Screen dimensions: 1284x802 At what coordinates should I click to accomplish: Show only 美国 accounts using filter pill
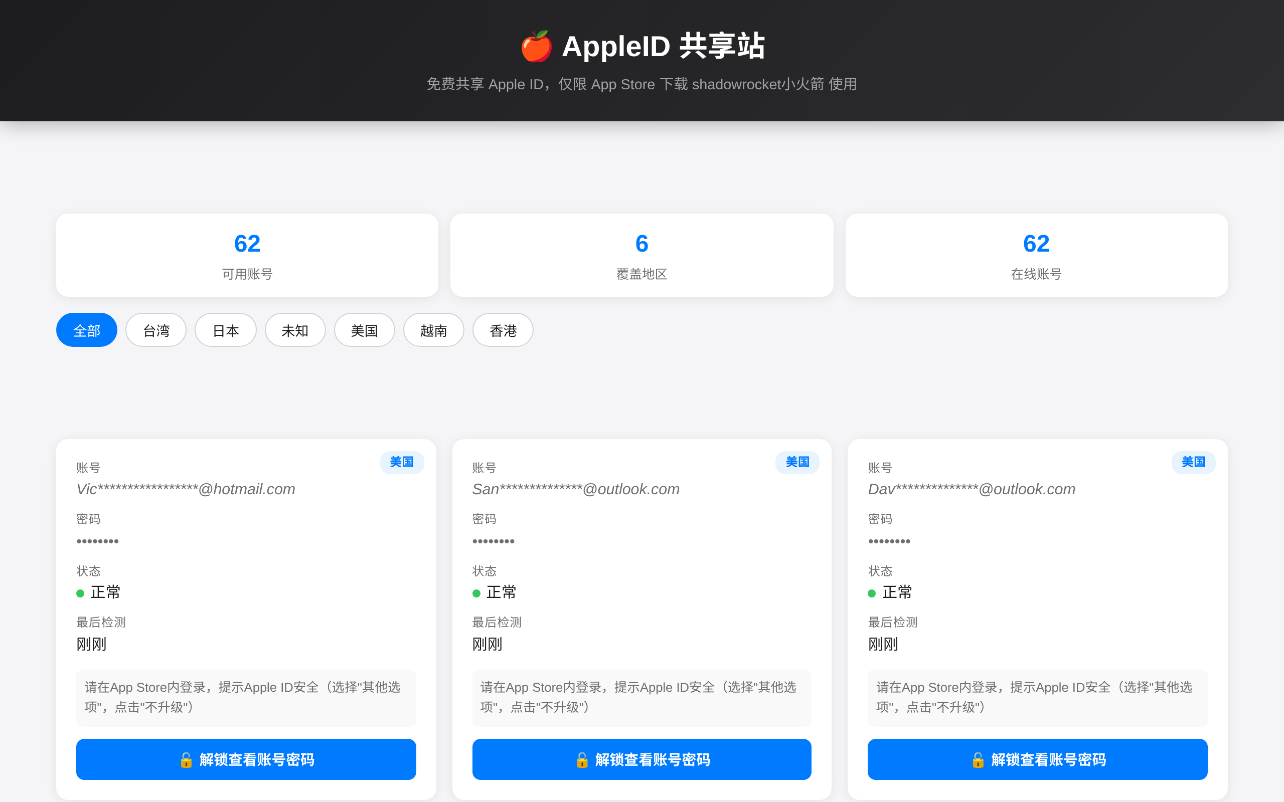point(365,330)
